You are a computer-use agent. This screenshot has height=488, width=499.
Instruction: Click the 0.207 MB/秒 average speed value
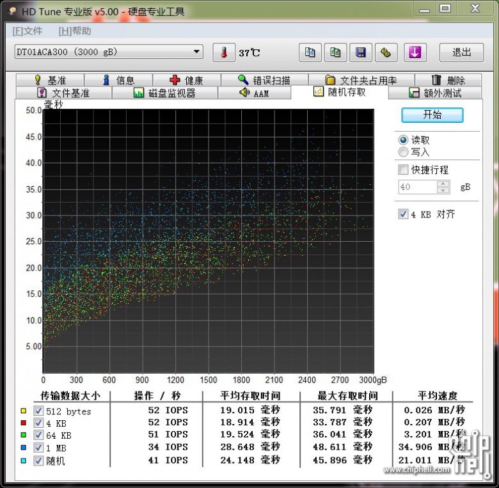(x=434, y=422)
